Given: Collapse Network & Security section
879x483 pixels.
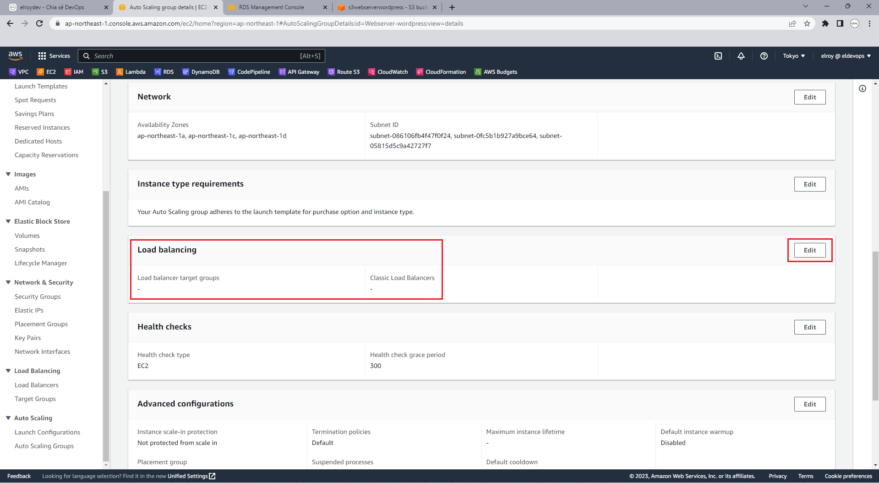Looking at the screenshot, I should (8, 282).
